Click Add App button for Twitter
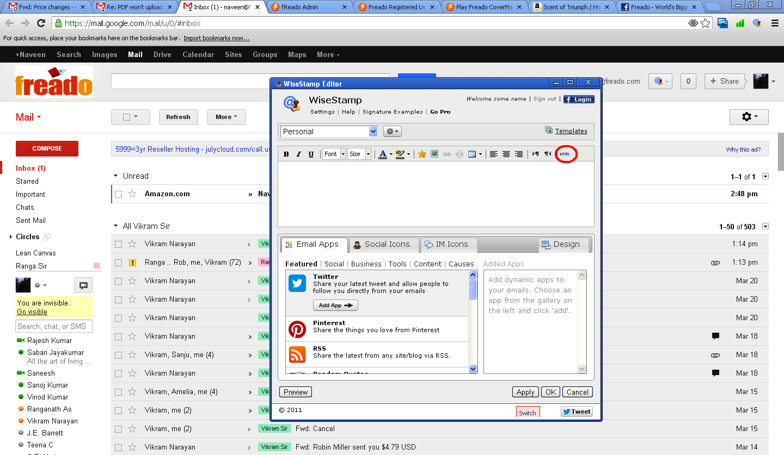 [x=335, y=306]
